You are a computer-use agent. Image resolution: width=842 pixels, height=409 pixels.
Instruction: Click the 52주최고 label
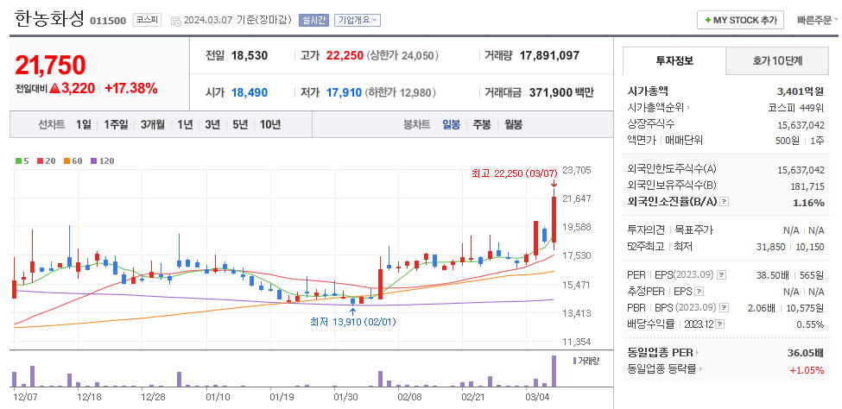point(646,247)
